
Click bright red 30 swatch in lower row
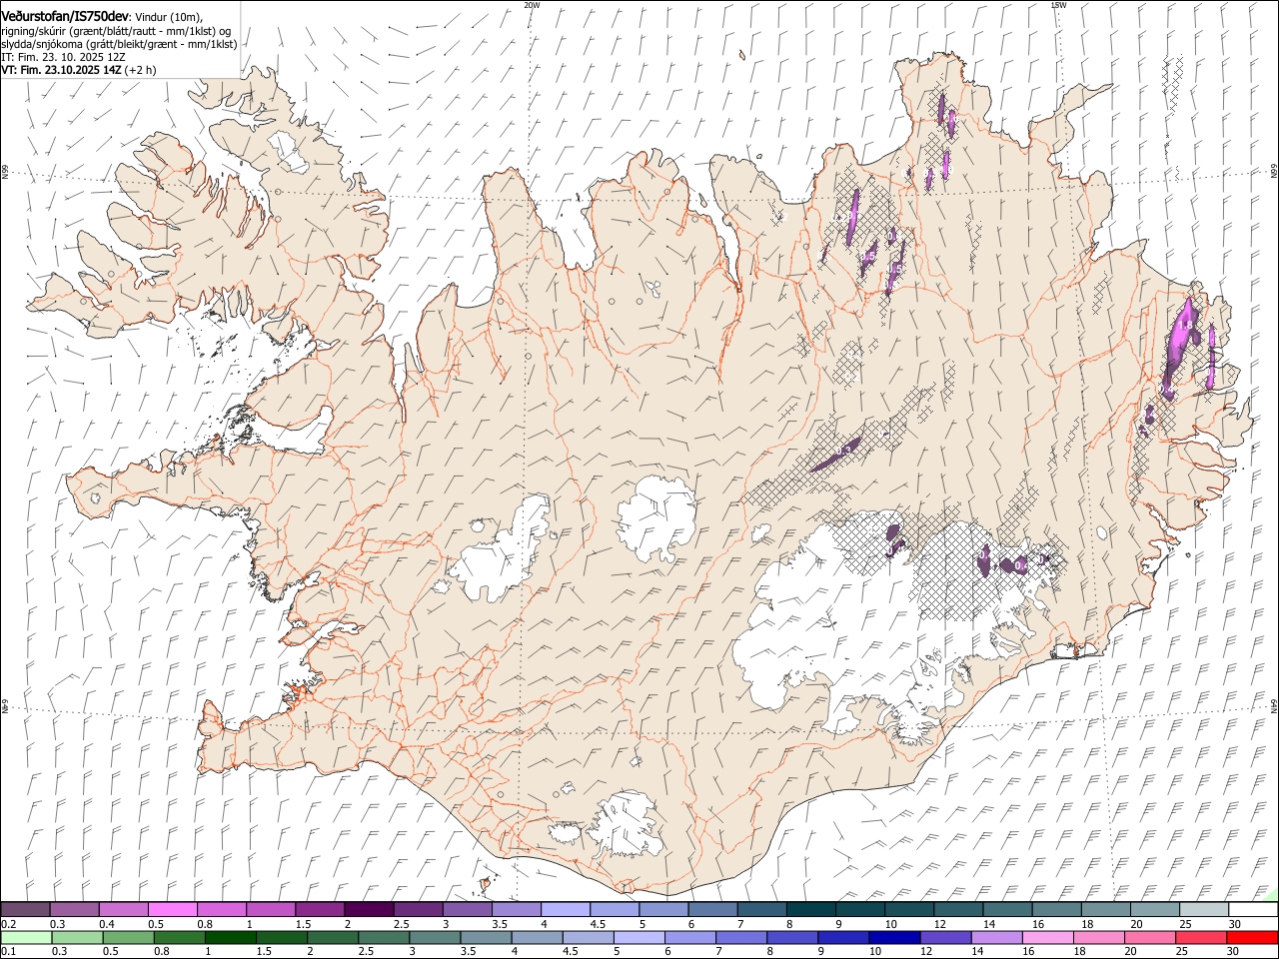coord(1253,938)
